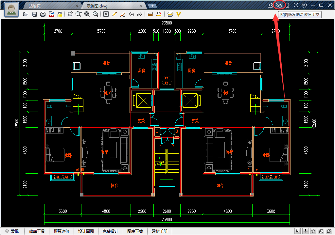Screen dimensions: 335x235
Task: Click the open file folder icon
Action: click(26, 14)
